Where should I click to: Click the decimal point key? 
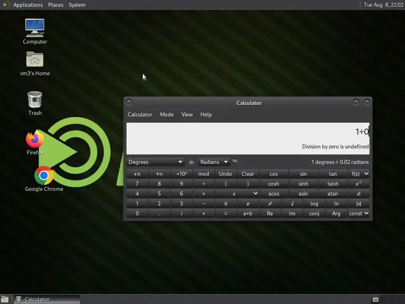[159, 213]
